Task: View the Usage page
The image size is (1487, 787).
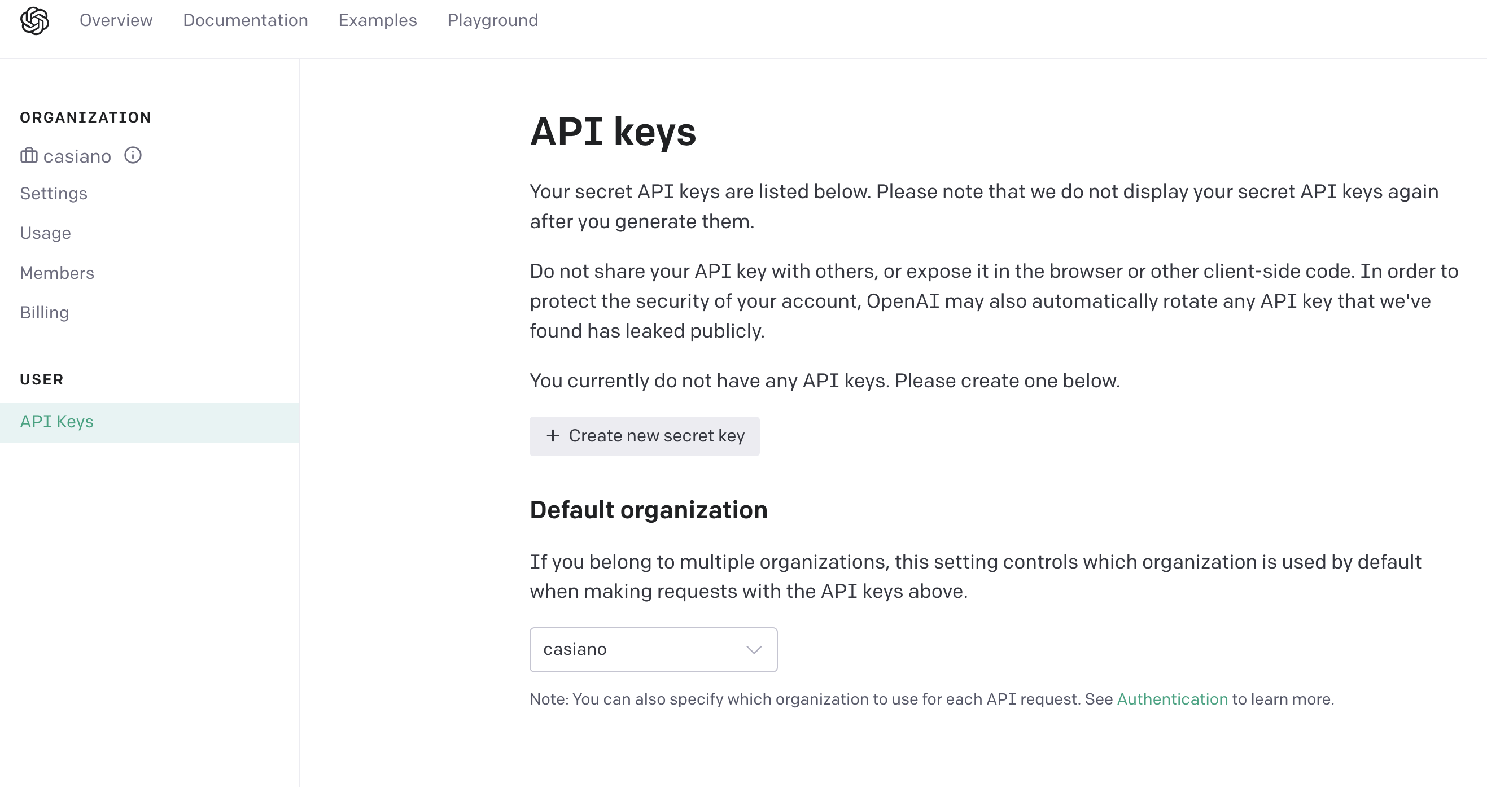Action: point(46,233)
